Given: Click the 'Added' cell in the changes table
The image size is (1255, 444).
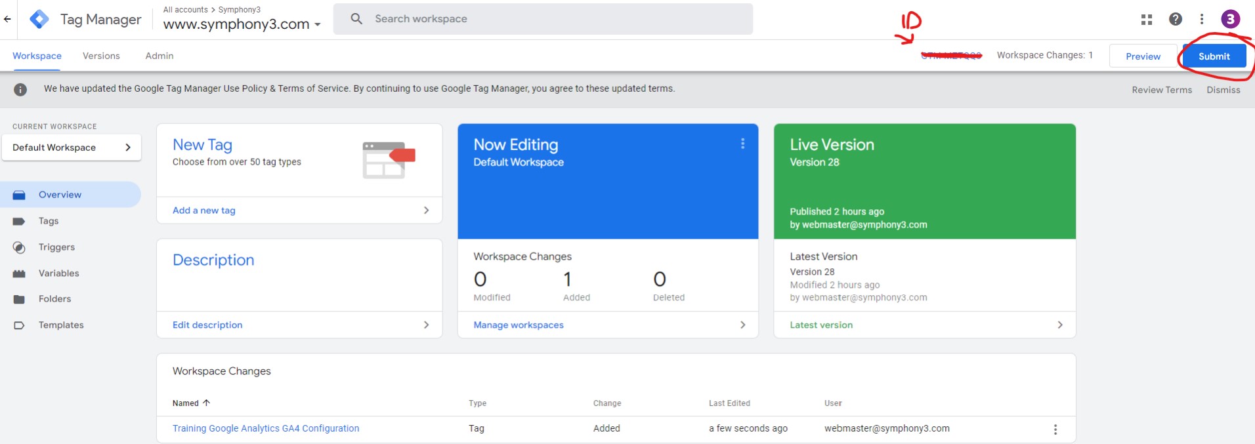Looking at the screenshot, I should (x=606, y=428).
